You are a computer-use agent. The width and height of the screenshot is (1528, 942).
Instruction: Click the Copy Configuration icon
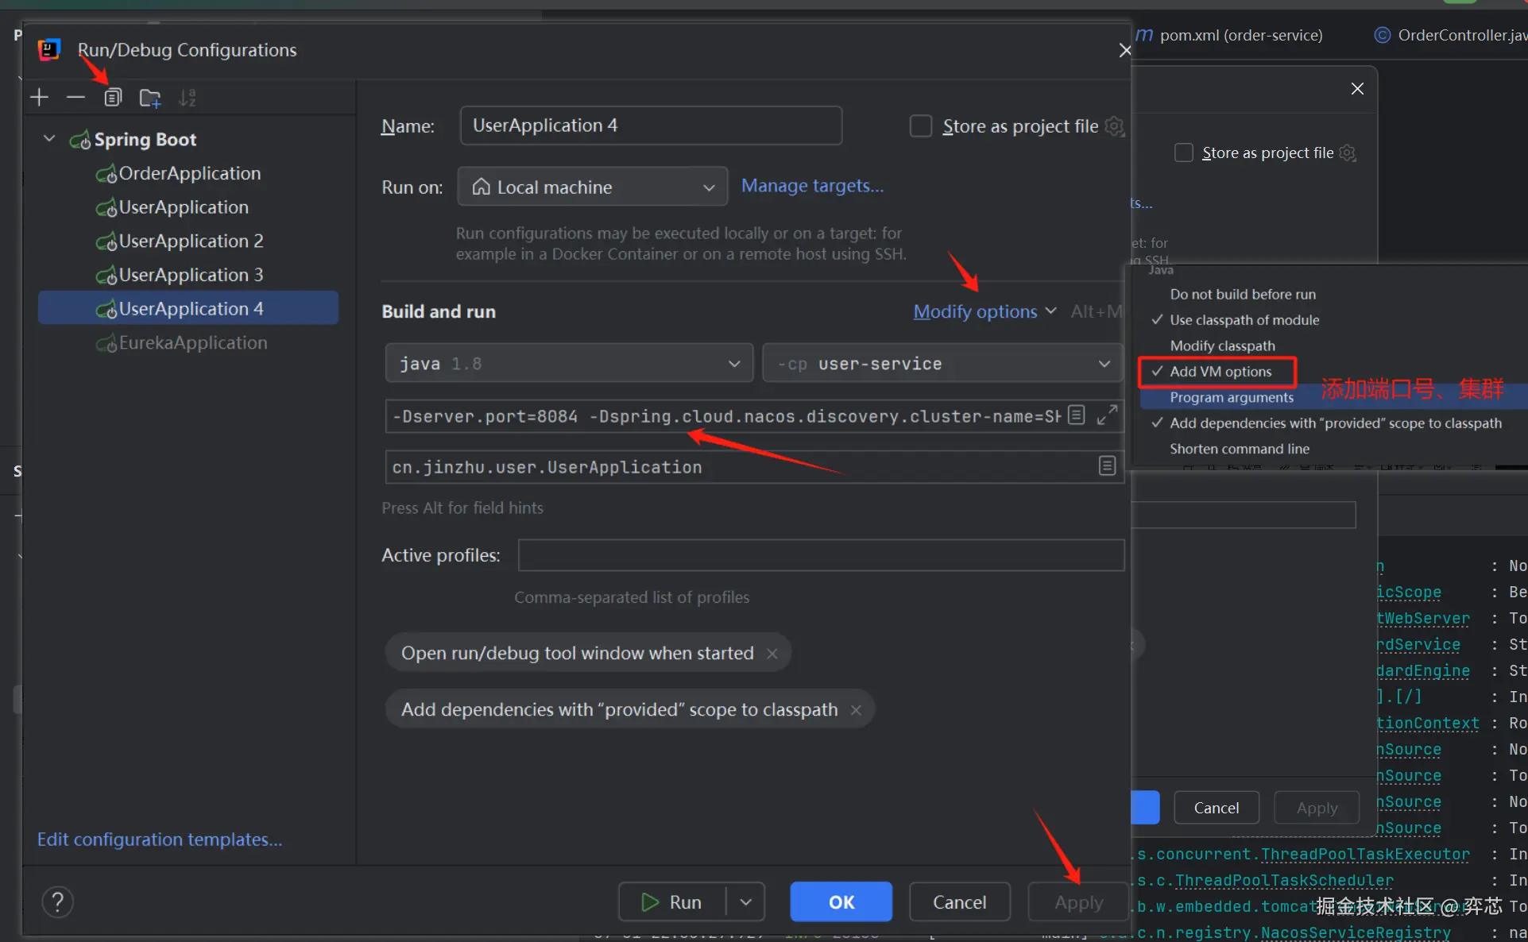pyautogui.click(x=113, y=98)
